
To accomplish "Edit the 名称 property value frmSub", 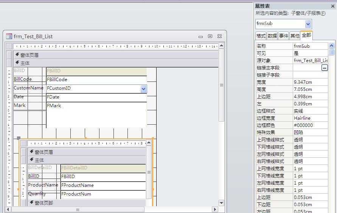I will point(311,46).
